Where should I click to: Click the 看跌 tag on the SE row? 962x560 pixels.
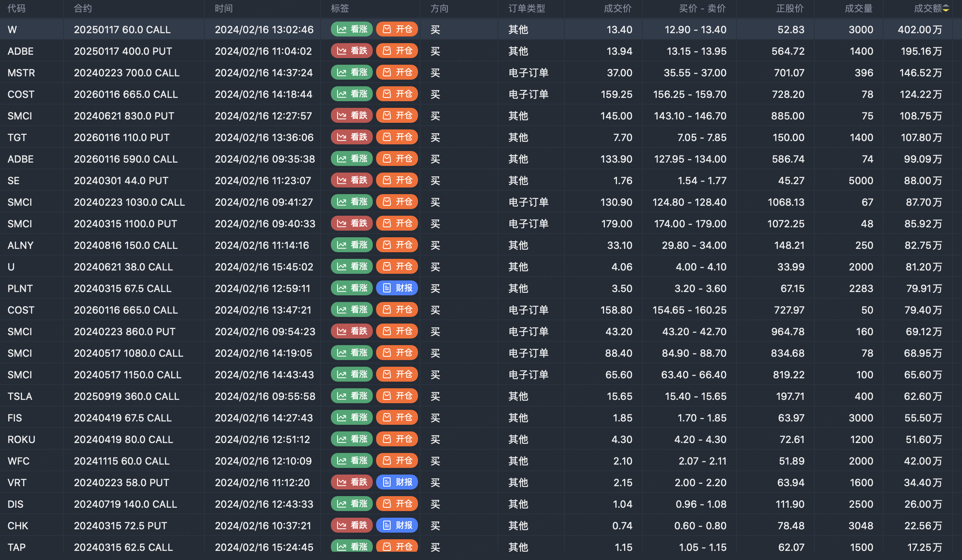click(x=352, y=180)
